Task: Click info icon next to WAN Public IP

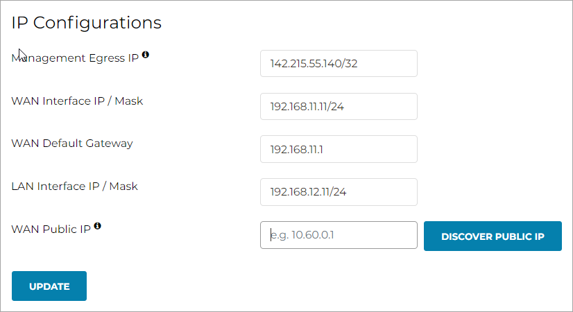Action: coord(98,226)
